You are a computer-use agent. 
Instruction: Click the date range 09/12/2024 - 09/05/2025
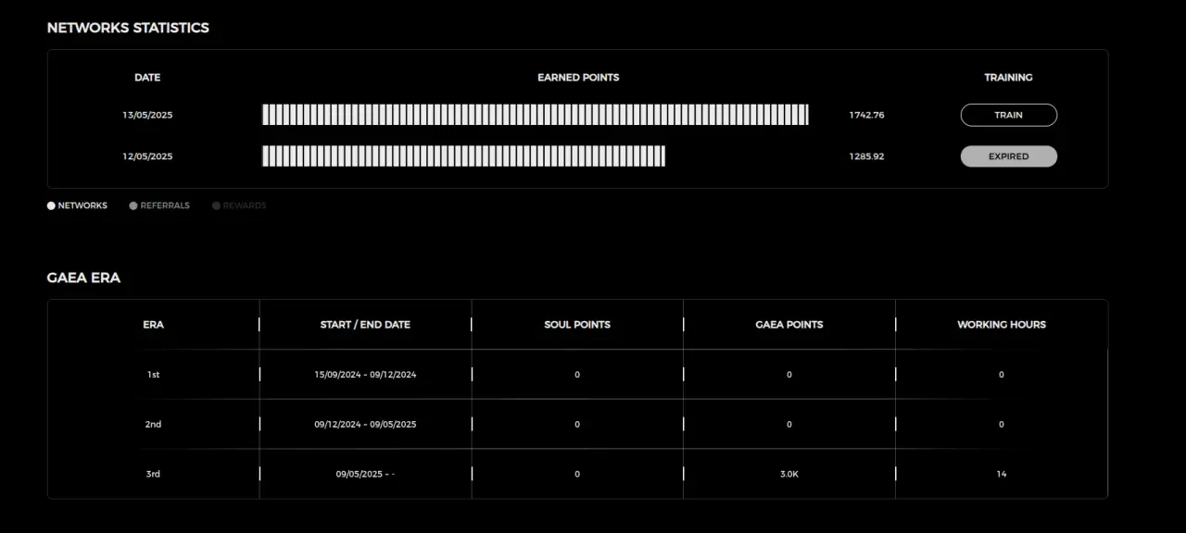point(365,424)
